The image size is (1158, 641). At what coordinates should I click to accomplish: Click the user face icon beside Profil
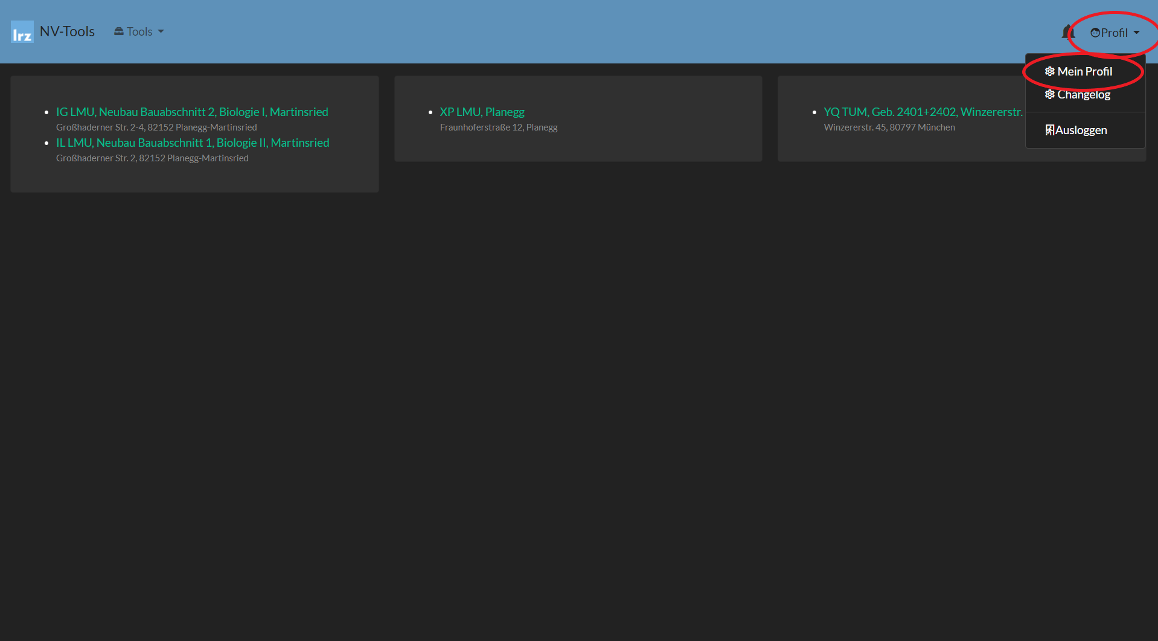click(1095, 33)
